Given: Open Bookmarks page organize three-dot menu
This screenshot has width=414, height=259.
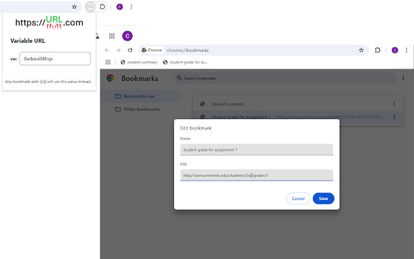Looking at the screenshot, I should click(x=403, y=78).
